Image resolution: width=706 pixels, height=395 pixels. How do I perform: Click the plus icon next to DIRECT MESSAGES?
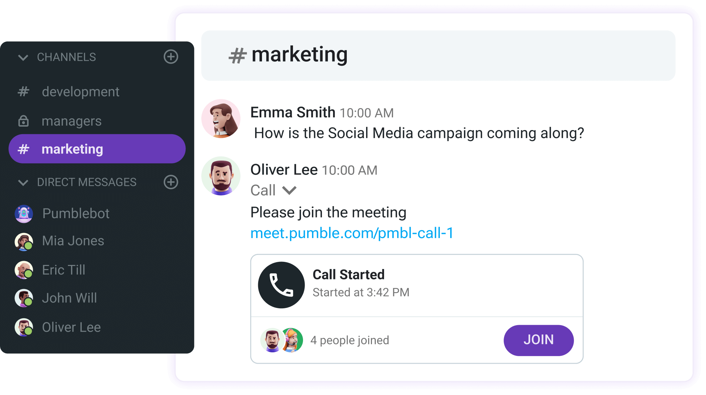click(171, 183)
